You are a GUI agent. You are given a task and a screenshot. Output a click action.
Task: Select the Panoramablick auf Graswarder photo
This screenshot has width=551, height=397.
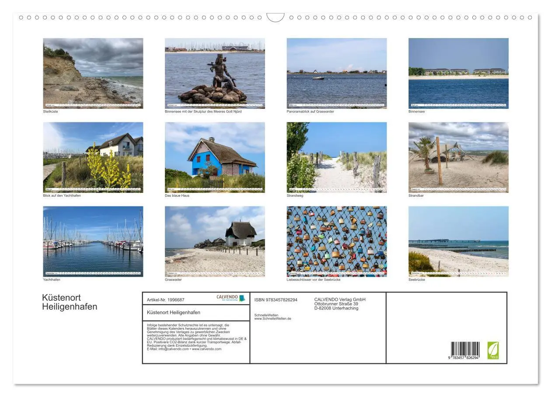point(337,73)
